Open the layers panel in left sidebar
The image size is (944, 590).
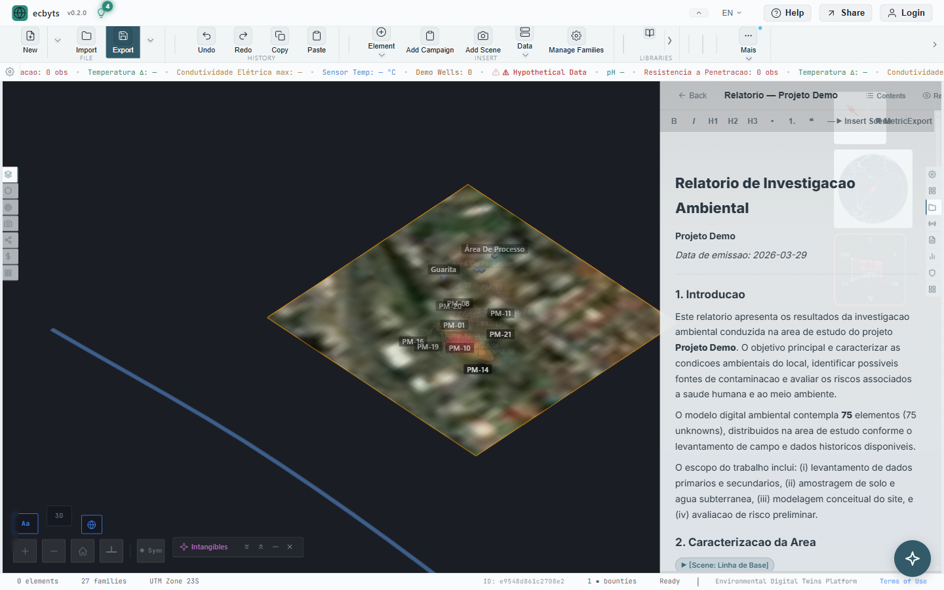click(x=9, y=174)
